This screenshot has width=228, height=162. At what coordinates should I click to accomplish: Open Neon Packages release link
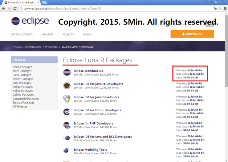[x=22, y=67]
